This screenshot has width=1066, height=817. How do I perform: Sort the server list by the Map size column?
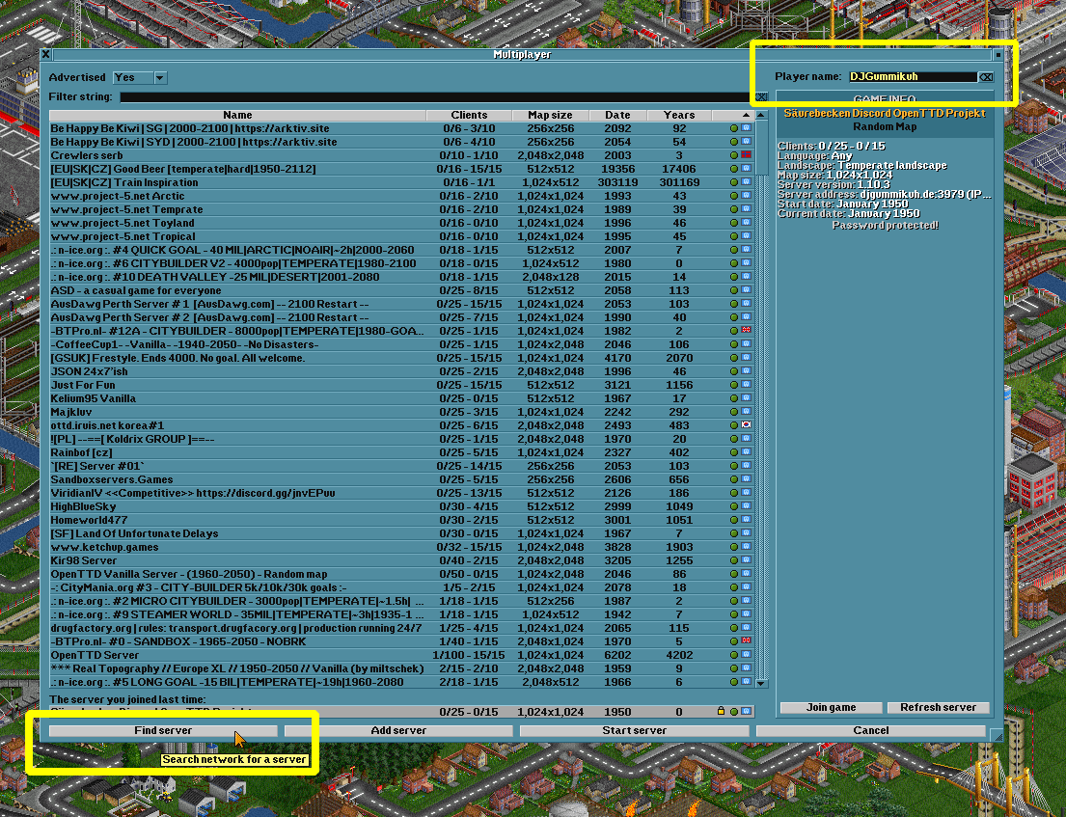coord(550,116)
